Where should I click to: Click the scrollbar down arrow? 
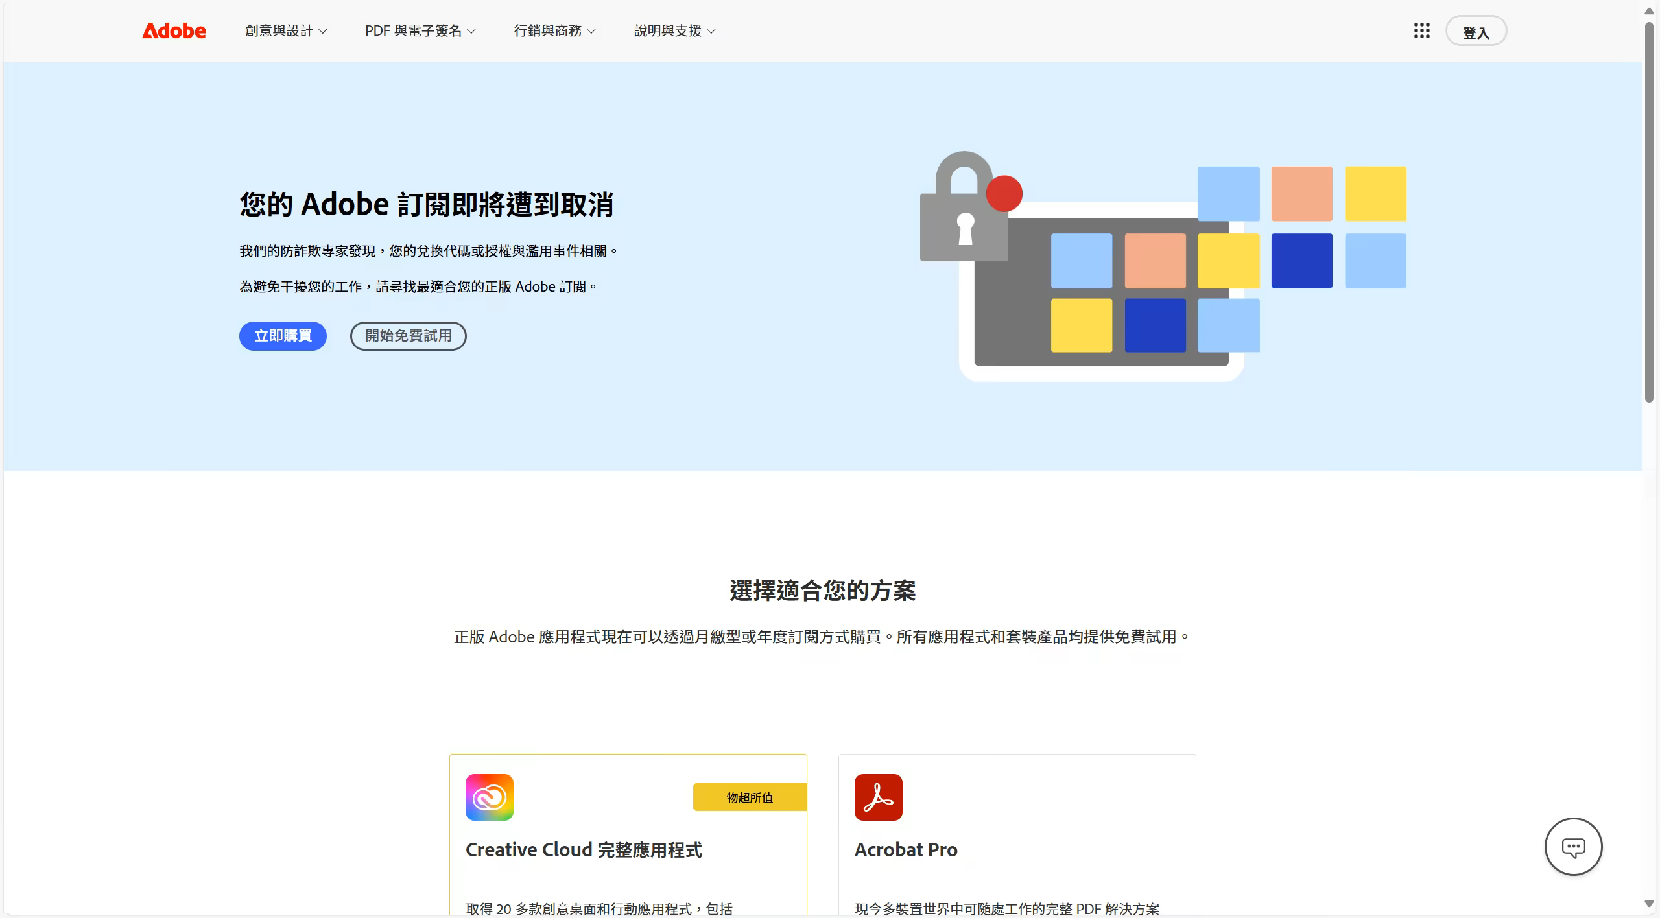(1649, 904)
